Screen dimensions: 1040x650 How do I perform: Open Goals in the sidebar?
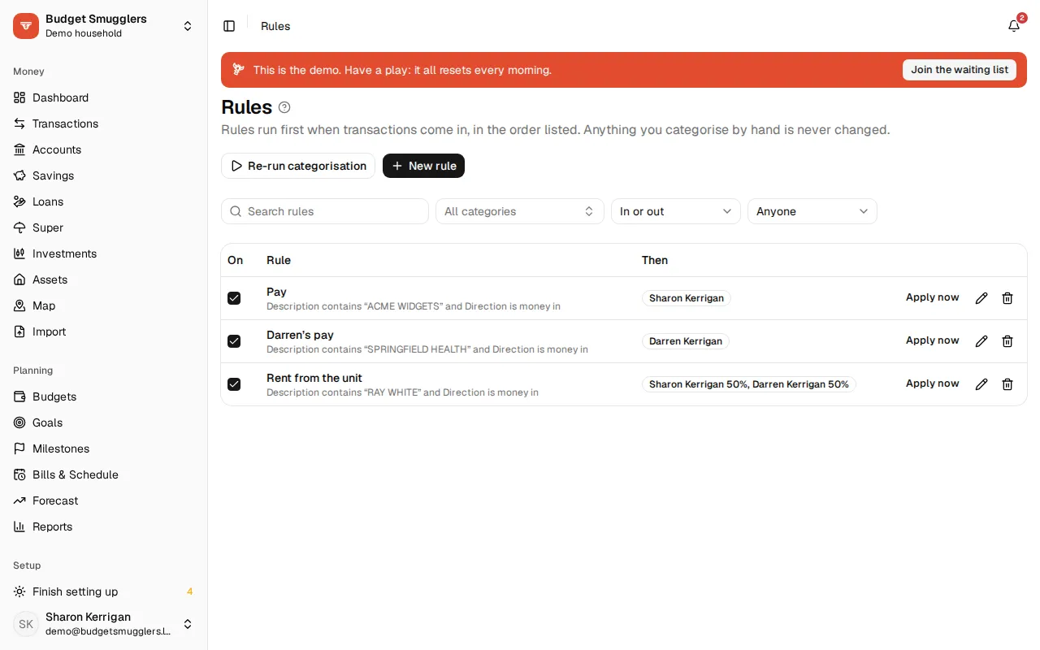(104, 422)
